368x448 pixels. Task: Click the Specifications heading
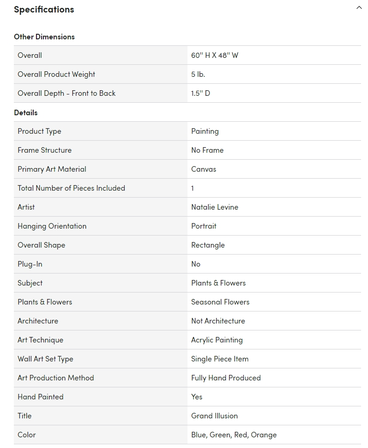click(x=44, y=9)
